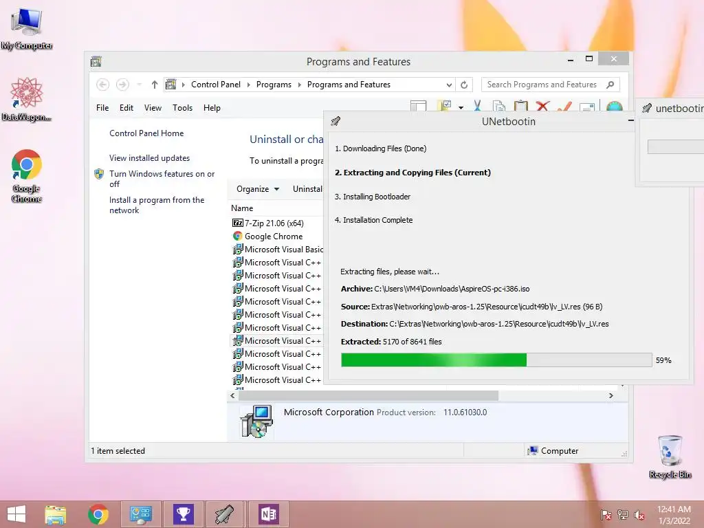Open the Edit menu

(x=126, y=108)
